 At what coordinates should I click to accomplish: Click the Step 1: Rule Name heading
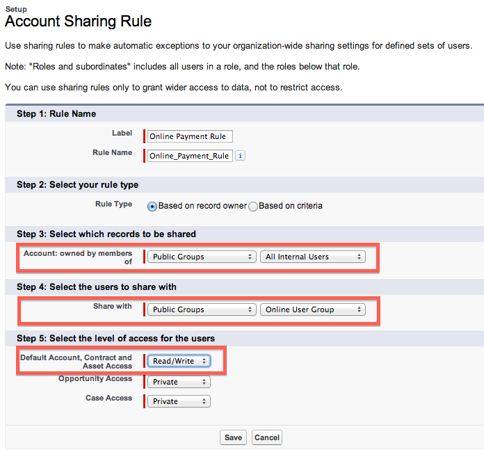[56, 113]
